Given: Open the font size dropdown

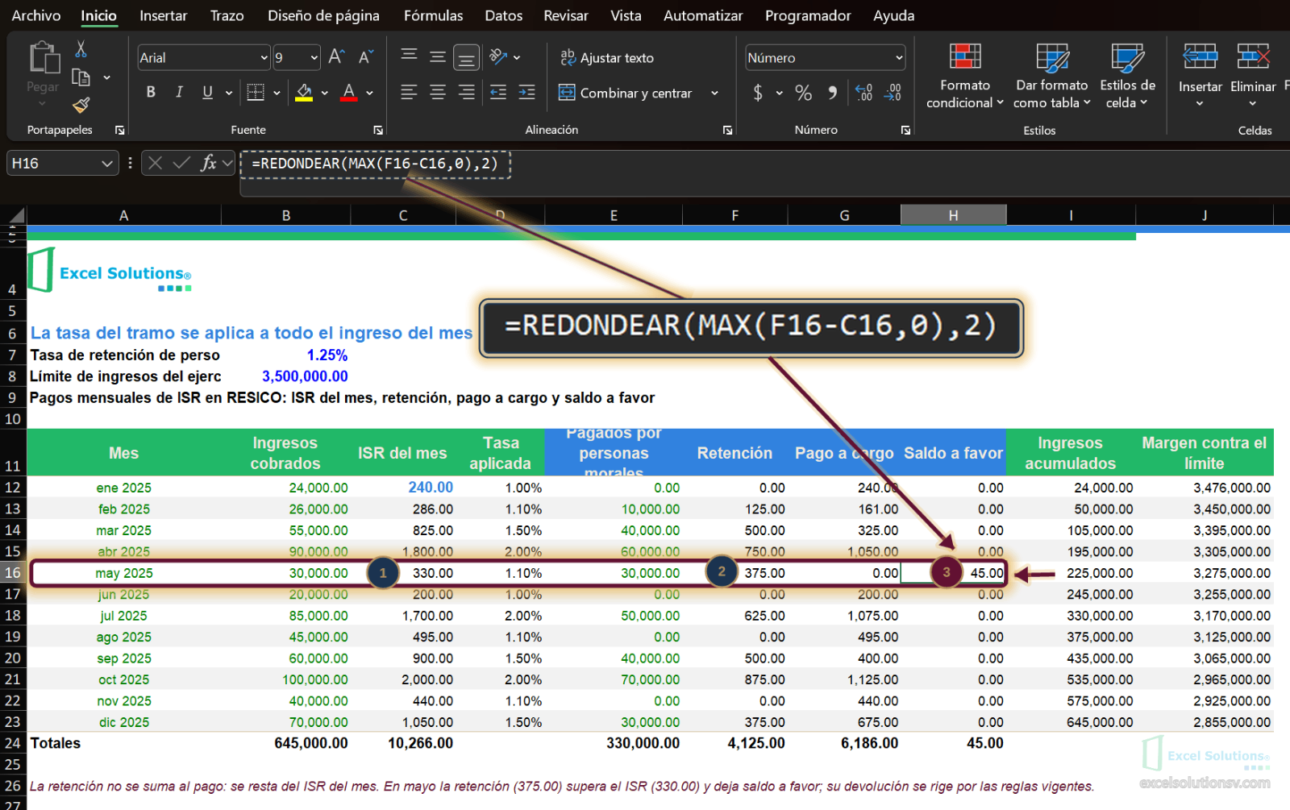Looking at the screenshot, I should click(x=314, y=57).
